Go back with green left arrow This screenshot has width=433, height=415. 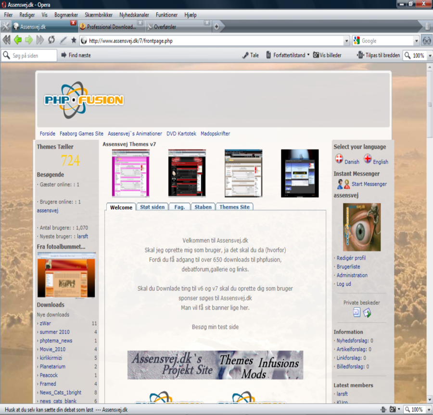pyautogui.click(x=18, y=40)
